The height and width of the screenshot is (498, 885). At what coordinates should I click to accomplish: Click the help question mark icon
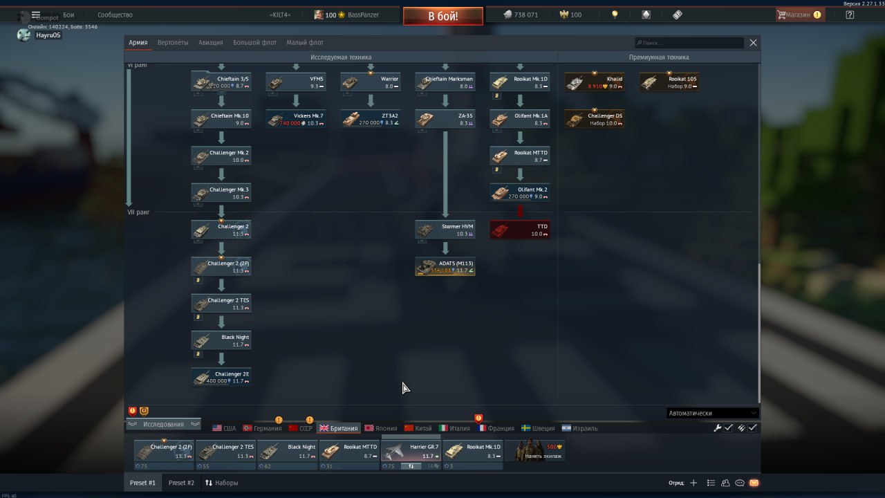tap(850, 15)
